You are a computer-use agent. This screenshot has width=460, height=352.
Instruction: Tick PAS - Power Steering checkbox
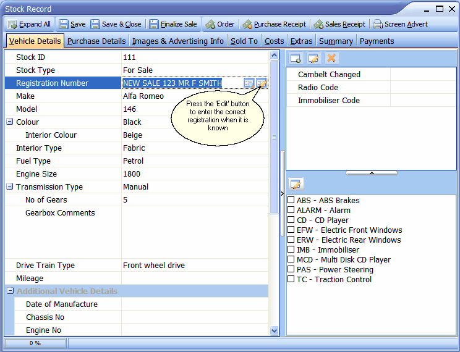click(x=291, y=269)
